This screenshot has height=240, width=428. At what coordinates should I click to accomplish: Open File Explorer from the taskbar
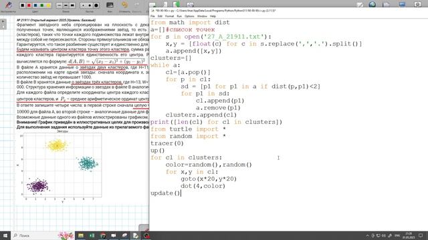pos(81,235)
